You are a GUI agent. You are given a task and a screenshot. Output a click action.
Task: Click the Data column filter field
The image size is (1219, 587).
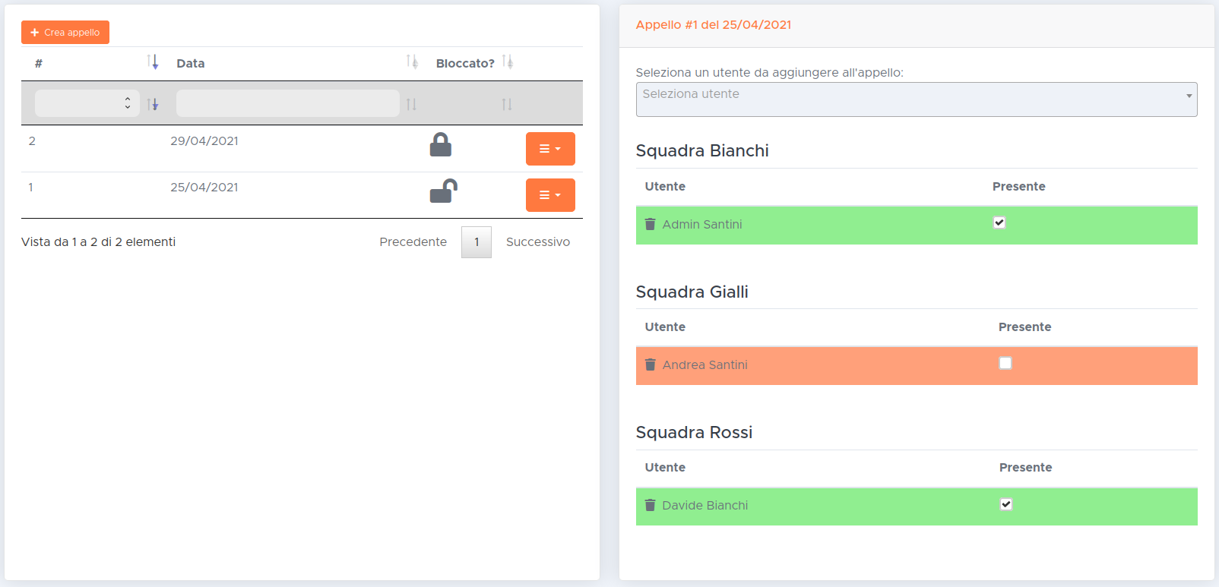point(287,103)
